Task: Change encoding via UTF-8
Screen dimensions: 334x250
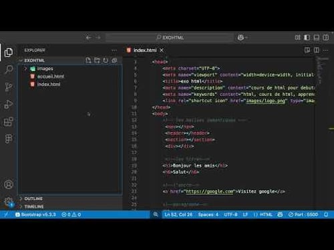Action: pos(230,215)
